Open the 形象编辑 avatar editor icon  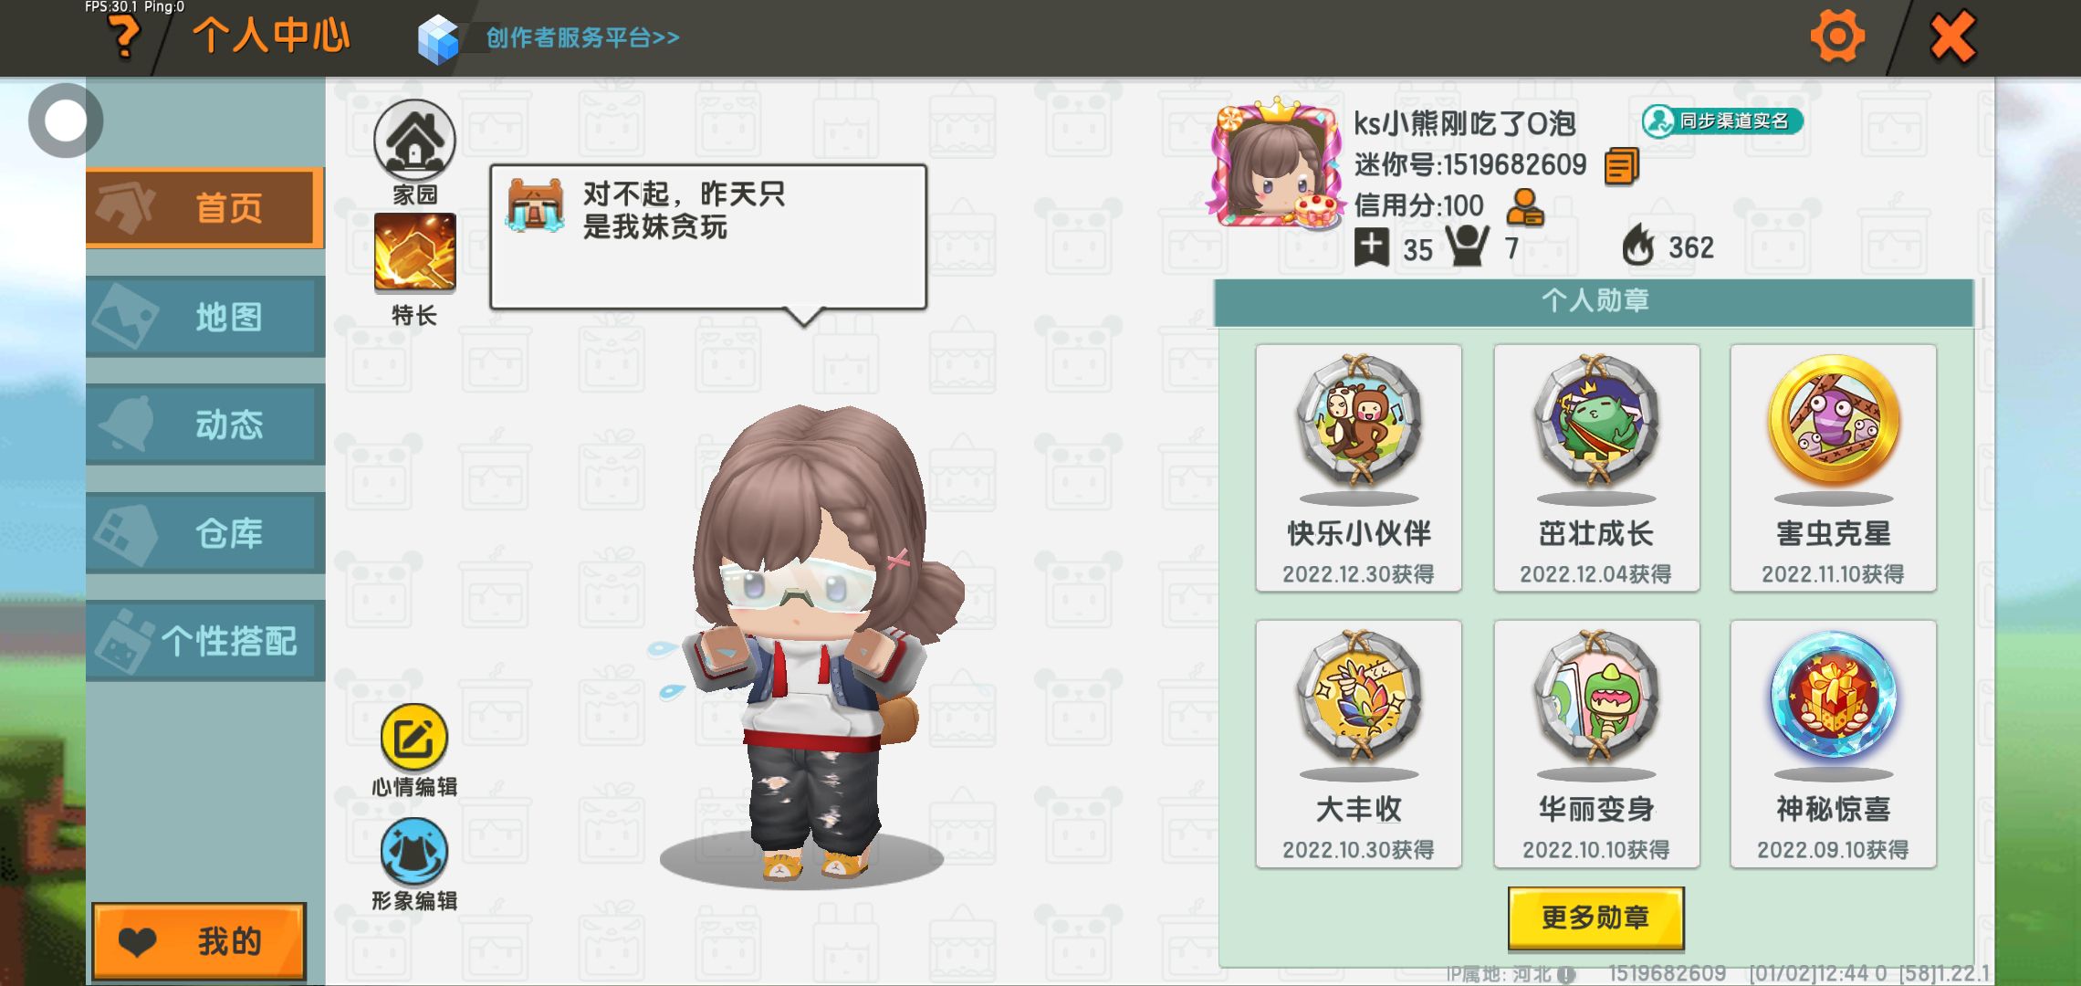(x=414, y=852)
